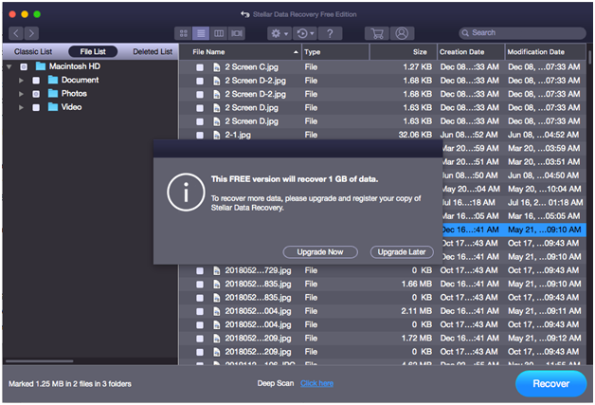Click the Photos folder icon
595x405 pixels.
click(x=53, y=94)
